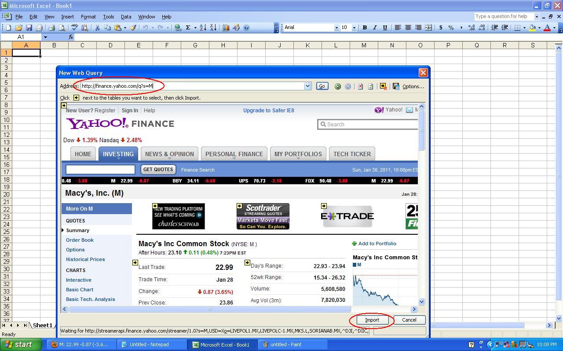Click the Cancel button in Web Query dialog
The image size is (563, 351).
click(409, 320)
